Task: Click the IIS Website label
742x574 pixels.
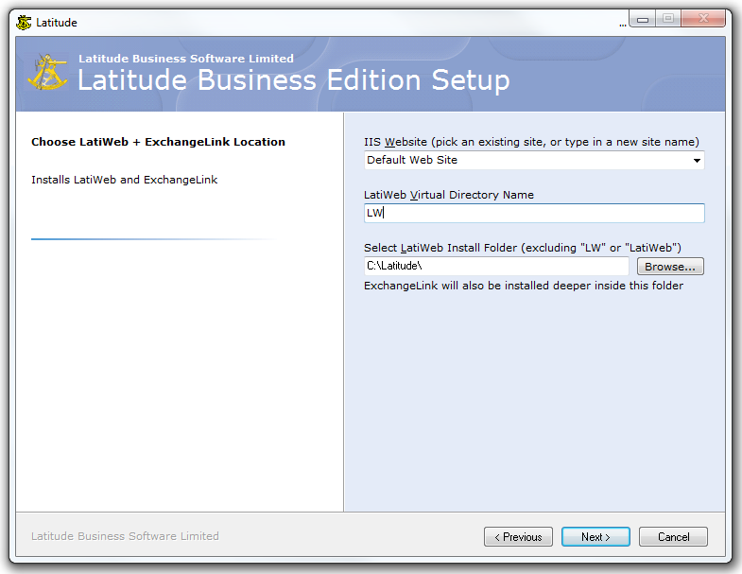Action: coord(531,142)
